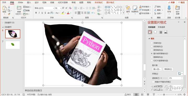Open the Layout (版式) dropdown
The height and width of the screenshot is (96, 188).
27,7
